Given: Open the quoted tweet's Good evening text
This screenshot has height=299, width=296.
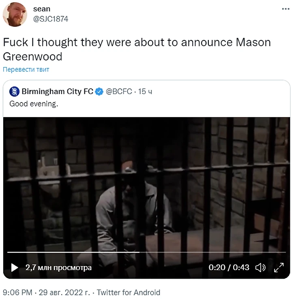Looking at the screenshot, I should click(34, 104).
